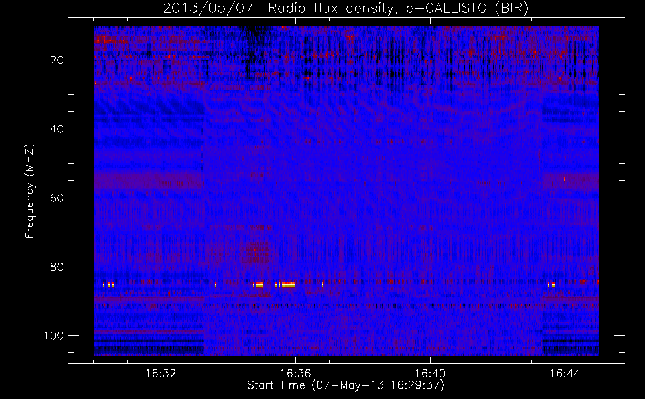Click the 40 MHz frequency tick label
645x399 pixels.
pos(57,129)
